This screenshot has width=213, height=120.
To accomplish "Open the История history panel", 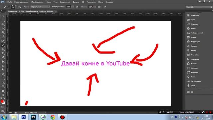I will tap(192, 68).
